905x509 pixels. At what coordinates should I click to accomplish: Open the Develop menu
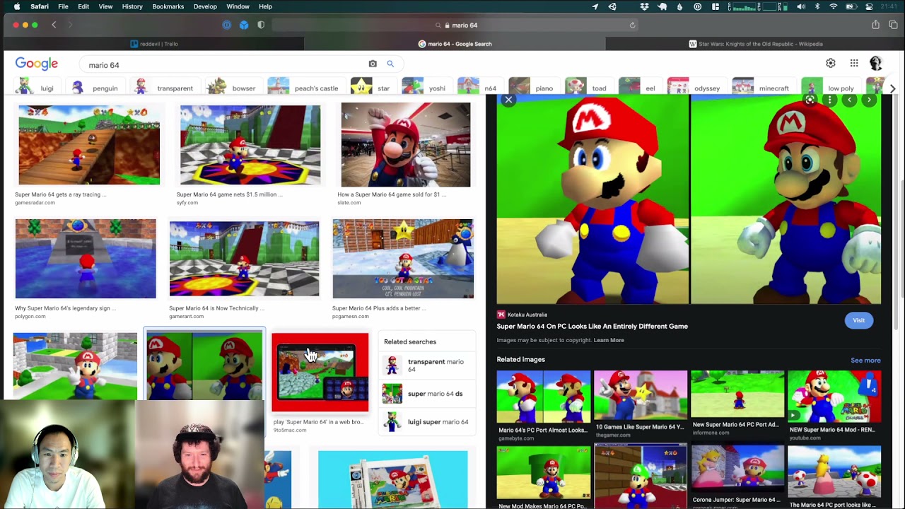205,6
